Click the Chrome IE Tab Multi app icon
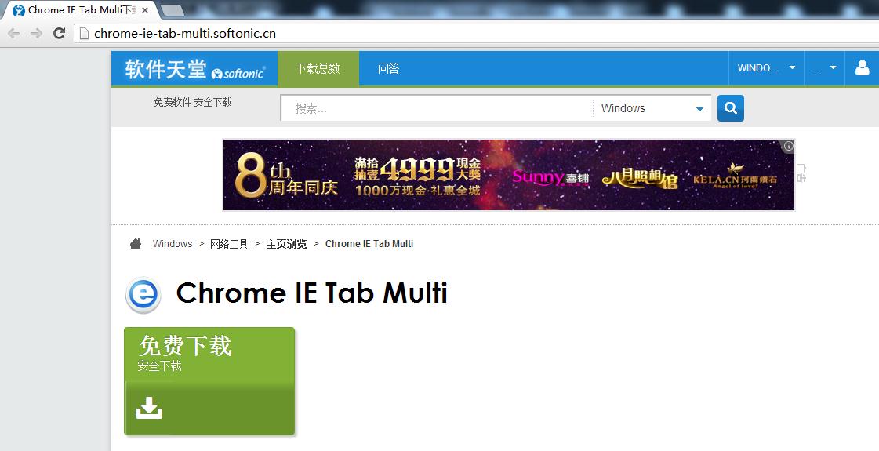The width and height of the screenshot is (879, 451). 143,294
